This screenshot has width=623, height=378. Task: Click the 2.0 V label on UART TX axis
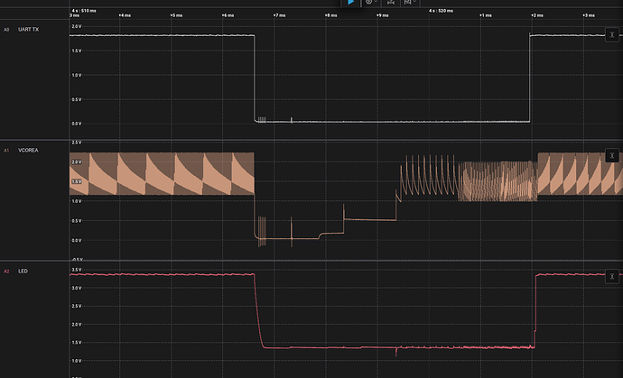[x=76, y=26]
